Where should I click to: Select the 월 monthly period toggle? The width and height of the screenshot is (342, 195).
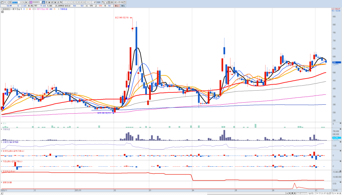click(49, 2)
